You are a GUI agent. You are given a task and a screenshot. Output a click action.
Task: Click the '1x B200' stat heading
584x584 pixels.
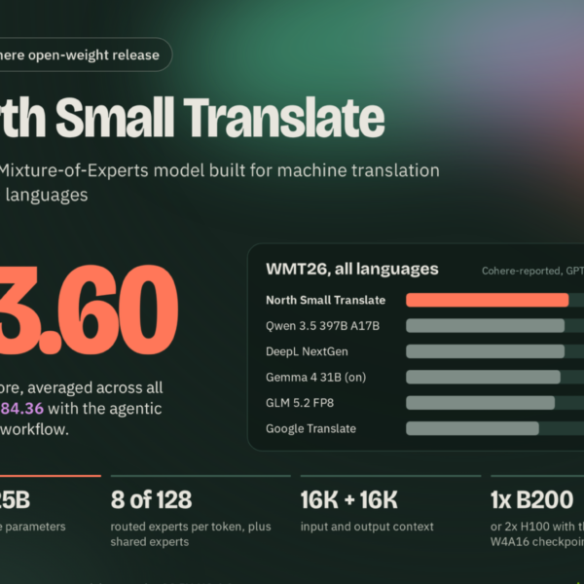[531, 500]
